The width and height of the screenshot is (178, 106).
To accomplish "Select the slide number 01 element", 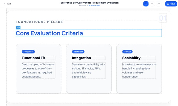I will click(x=163, y=18).
